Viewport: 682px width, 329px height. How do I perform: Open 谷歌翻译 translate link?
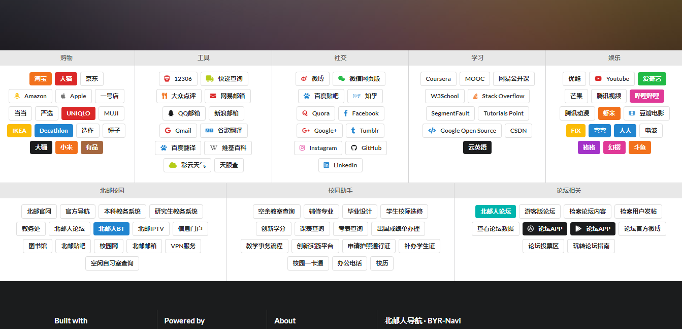[x=224, y=131]
